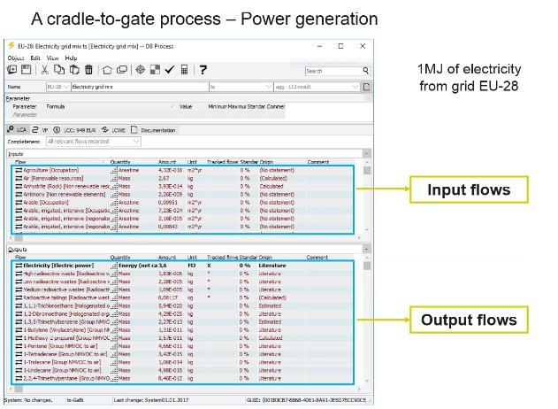Click the flow icon beside Electricity [Electric power]

pos(19,266)
